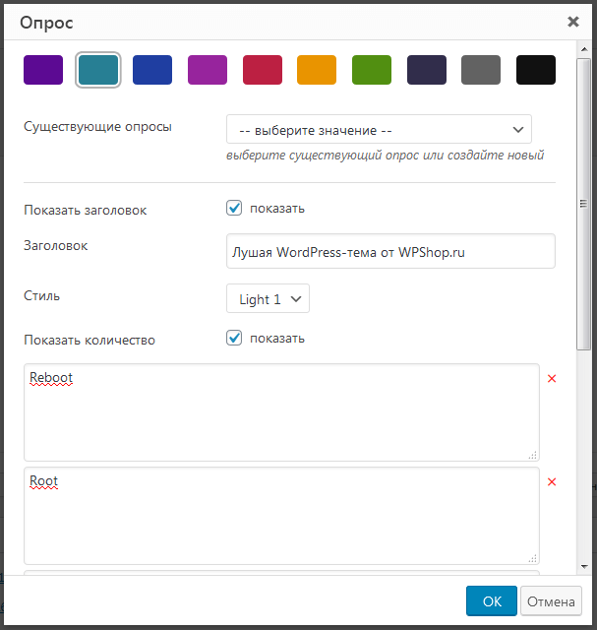
Task: Click scrollbar up arrow
Action: (584, 49)
